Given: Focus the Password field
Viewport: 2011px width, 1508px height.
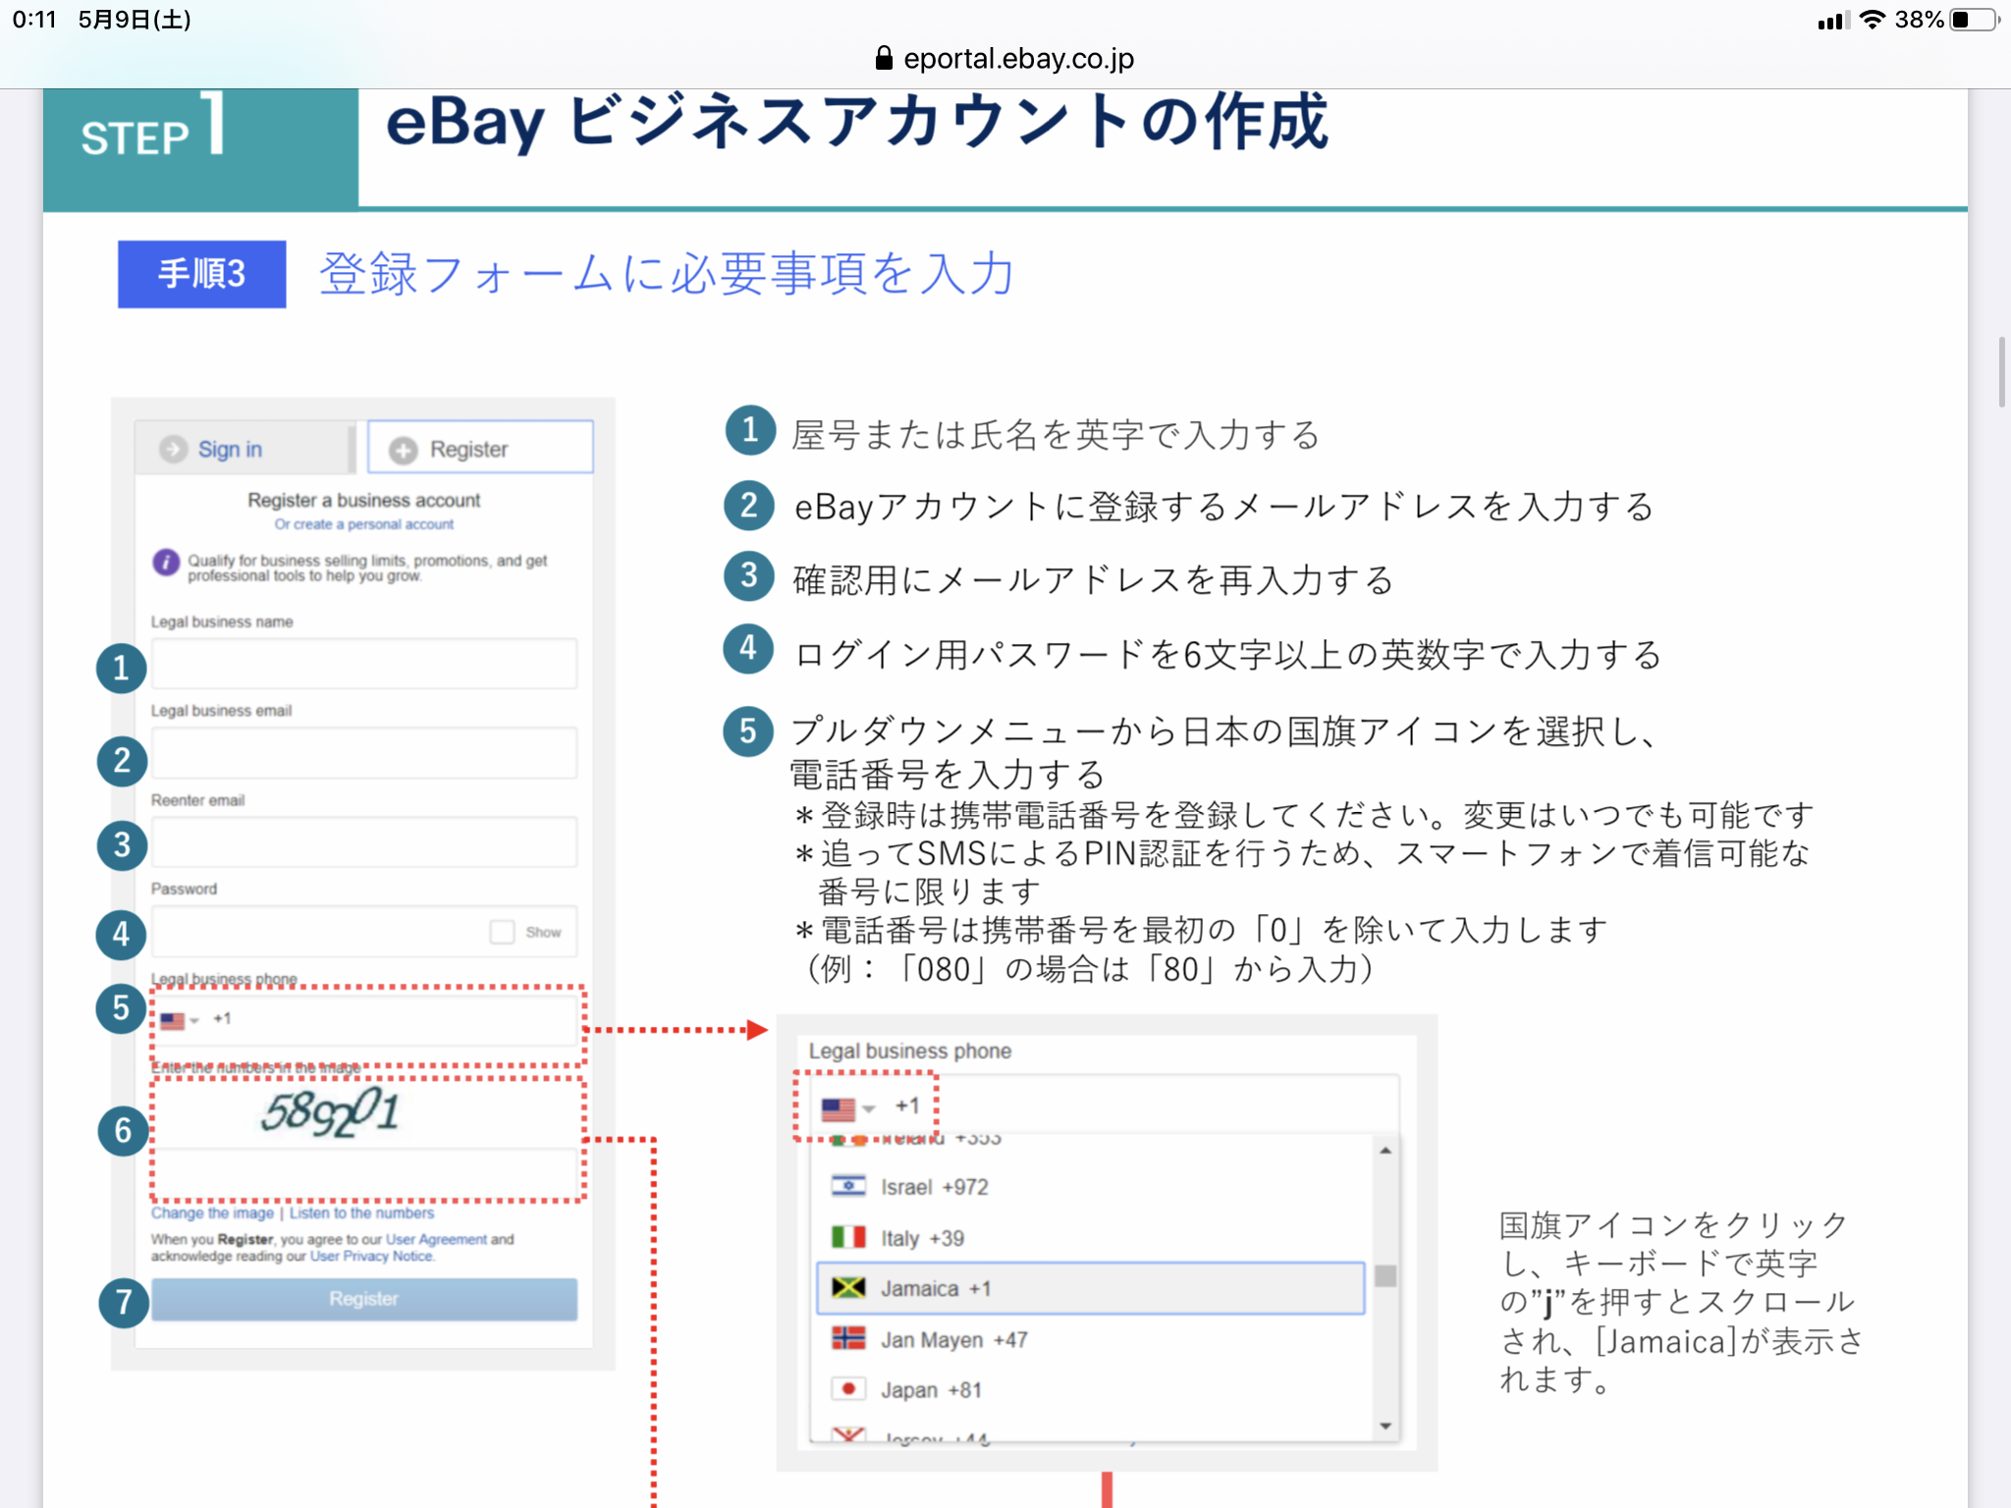Looking at the screenshot, I should (364, 931).
